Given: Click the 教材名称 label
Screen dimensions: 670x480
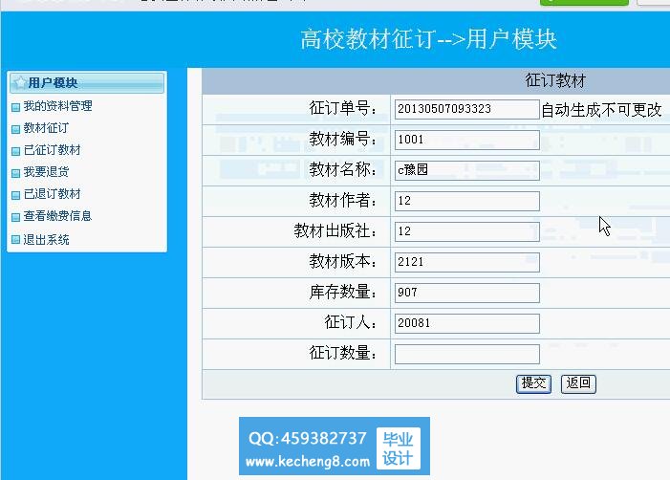Looking at the screenshot, I should pos(343,169).
